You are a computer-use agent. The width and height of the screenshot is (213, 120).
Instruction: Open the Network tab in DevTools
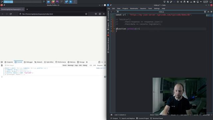[38, 62]
